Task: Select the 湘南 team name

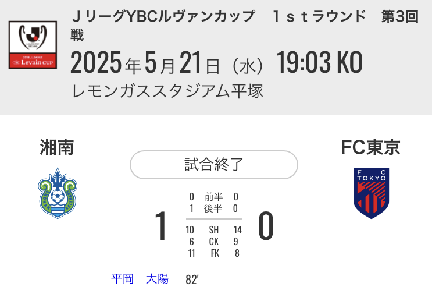Action: tap(57, 147)
